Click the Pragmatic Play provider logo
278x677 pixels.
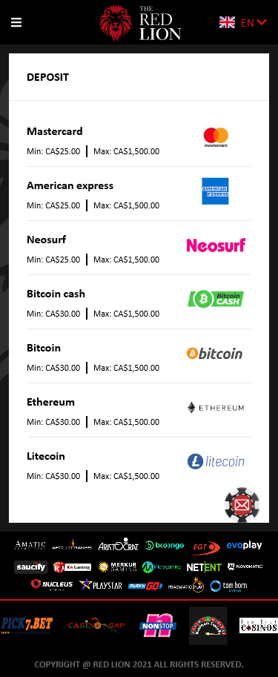[x=185, y=586]
